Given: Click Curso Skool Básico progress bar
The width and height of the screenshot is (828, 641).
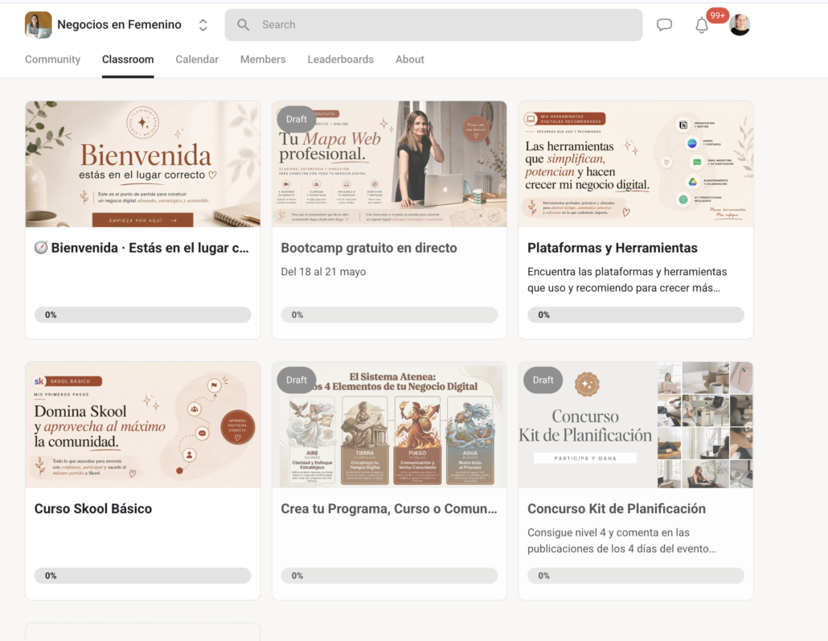Looking at the screenshot, I should point(142,576).
